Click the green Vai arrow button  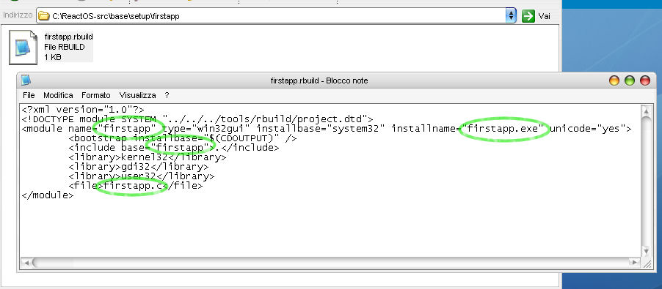(x=528, y=16)
